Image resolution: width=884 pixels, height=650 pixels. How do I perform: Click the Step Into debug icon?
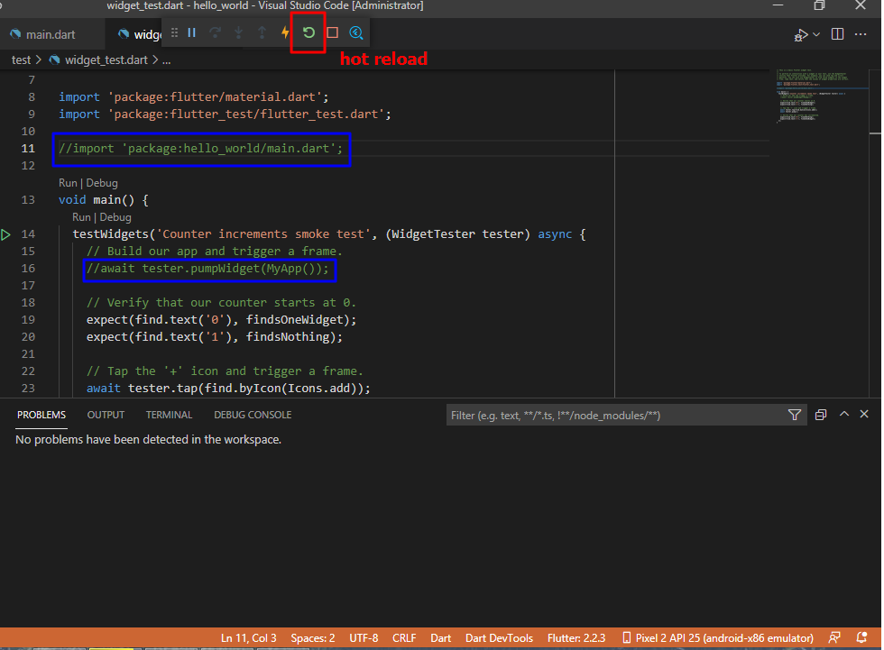238,32
